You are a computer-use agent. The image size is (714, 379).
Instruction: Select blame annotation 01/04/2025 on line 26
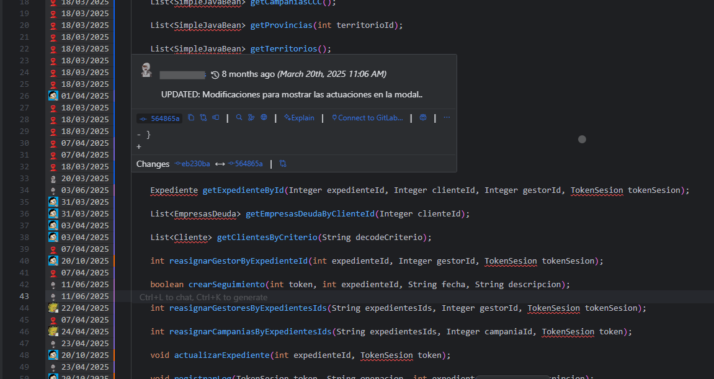pyautogui.click(x=85, y=96)
